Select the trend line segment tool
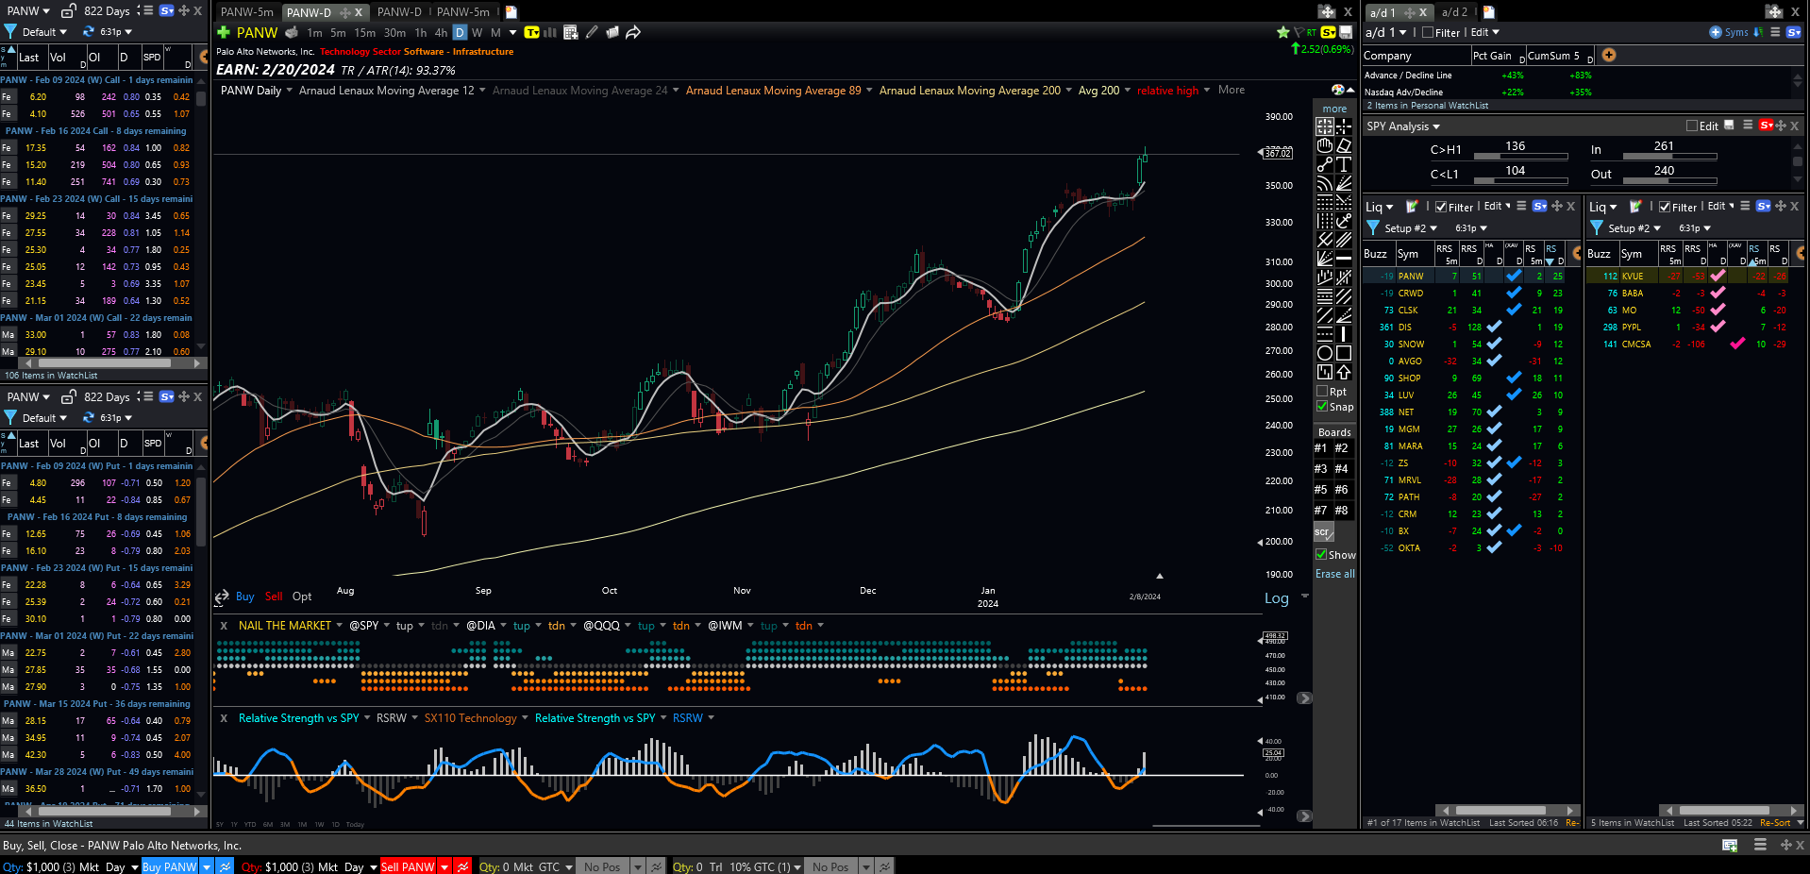Screen dimensions: 1810x874 (1325, 164)
